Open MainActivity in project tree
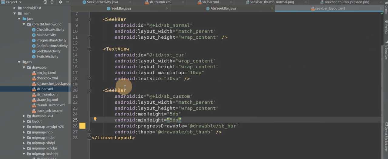Viewport: 388px width, 159px height. click(x=44, y=35)
